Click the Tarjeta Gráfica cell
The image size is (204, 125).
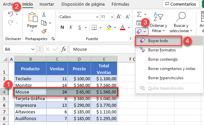tap(31, 99)
